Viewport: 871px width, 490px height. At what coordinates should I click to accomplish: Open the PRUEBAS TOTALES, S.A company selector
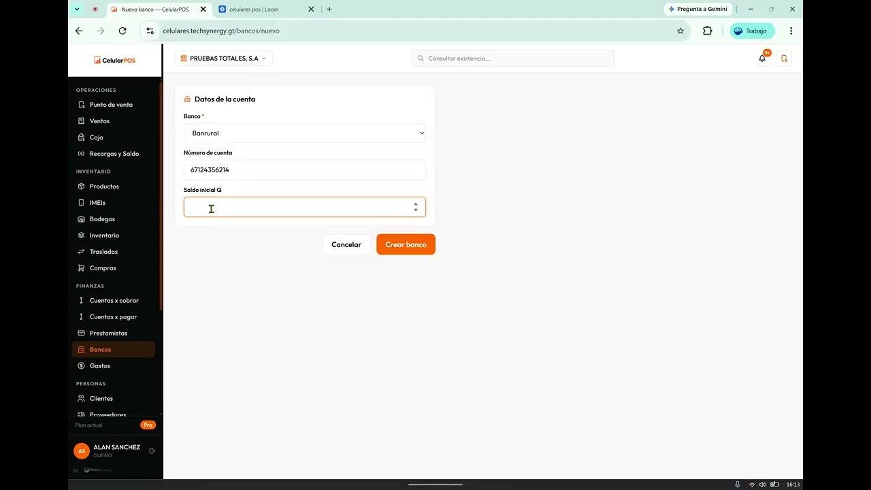click(x=224, y=59)
